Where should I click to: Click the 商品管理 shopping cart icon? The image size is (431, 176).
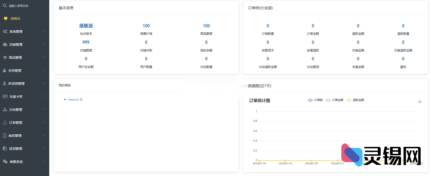[x=5, y=58]
